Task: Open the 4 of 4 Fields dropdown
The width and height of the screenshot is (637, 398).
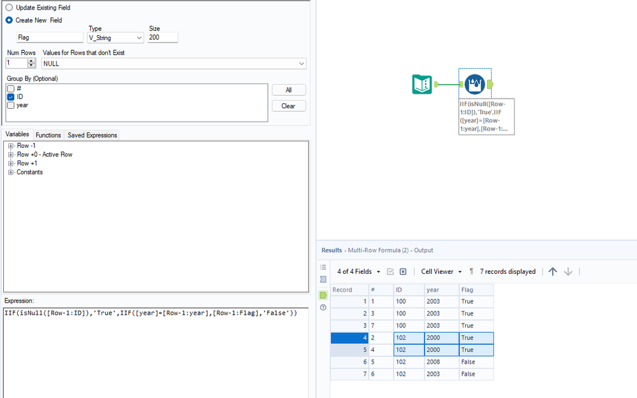Action: pos(358,271)
